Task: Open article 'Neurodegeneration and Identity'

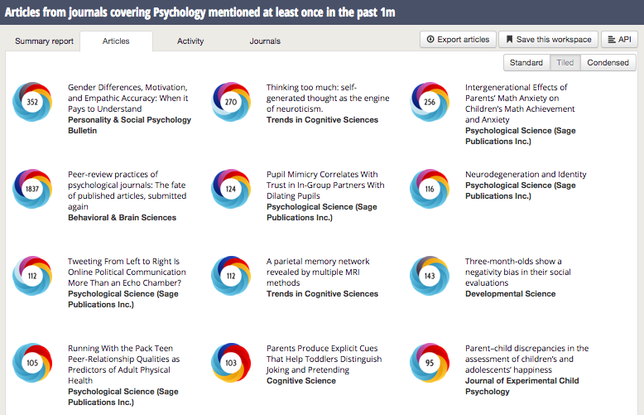Action: coord(526,175)
